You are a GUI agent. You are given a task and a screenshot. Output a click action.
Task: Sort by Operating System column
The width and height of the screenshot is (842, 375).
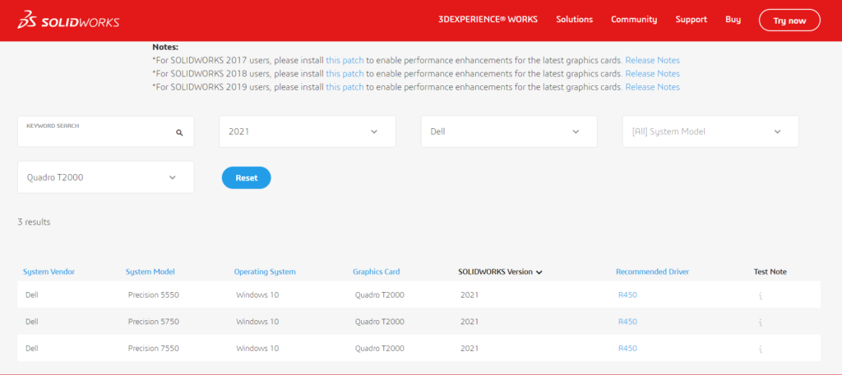pyautogui.click(x=265, y=272)
